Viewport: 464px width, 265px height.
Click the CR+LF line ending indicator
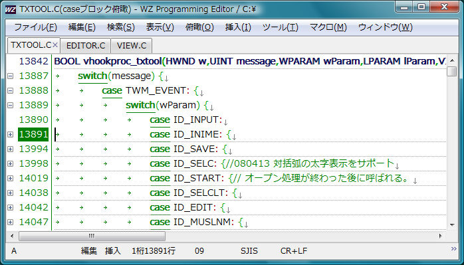tap(294, 251)
